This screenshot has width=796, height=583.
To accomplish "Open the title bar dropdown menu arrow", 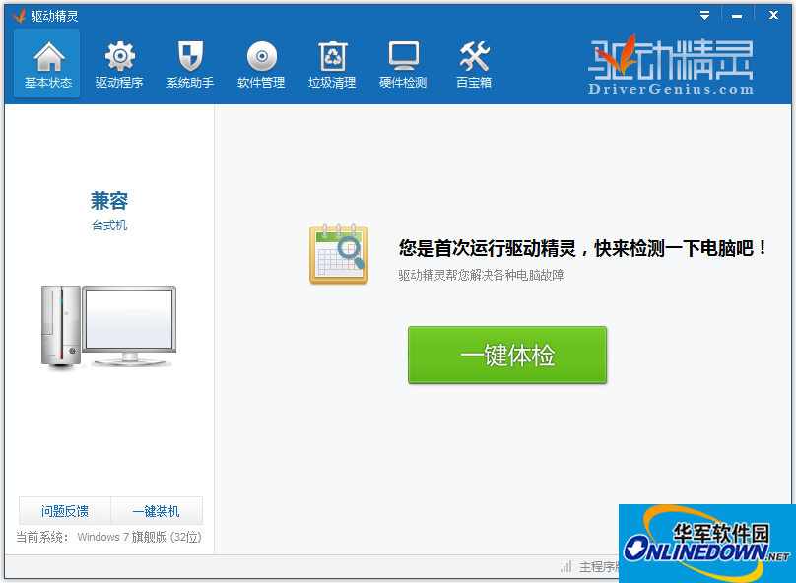I will (704, 15).
